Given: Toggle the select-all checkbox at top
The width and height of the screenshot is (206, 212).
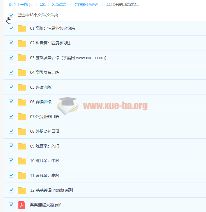Looking at the screenshot, I should (11, 15).
